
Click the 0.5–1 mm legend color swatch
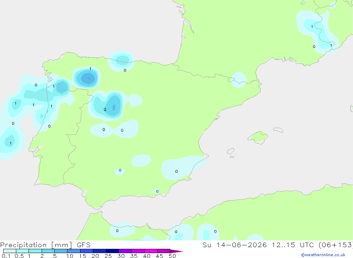(x=22, y=251)
